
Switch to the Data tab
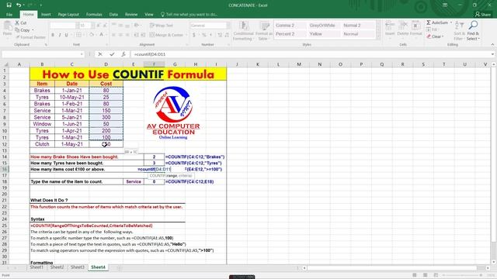(113, 15)
